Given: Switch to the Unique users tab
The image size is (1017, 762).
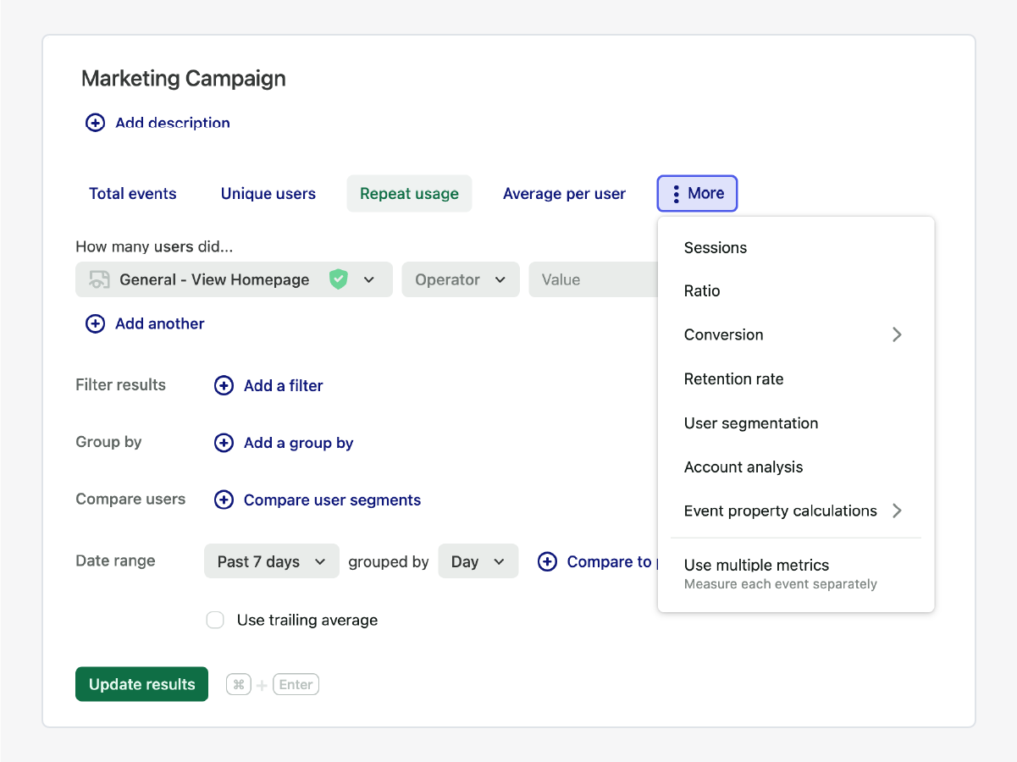Looking at the screenshot, I should pyautogui.click(x=268, y=194).
